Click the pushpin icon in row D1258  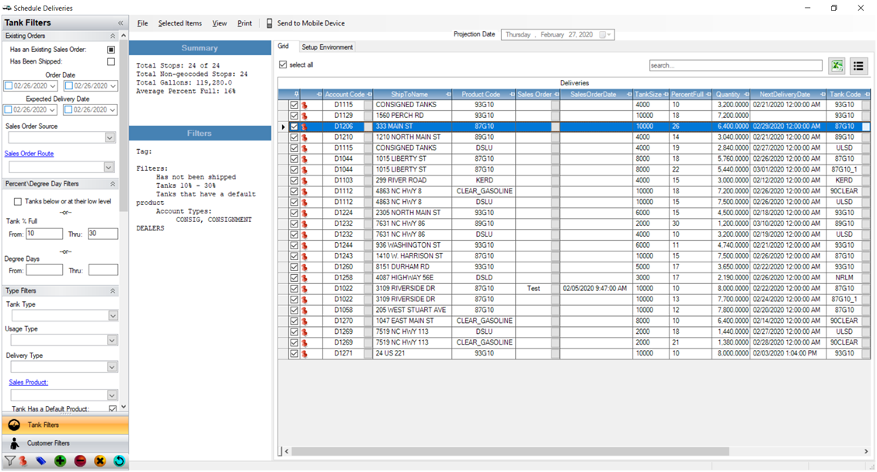click(x=305, y=278)
